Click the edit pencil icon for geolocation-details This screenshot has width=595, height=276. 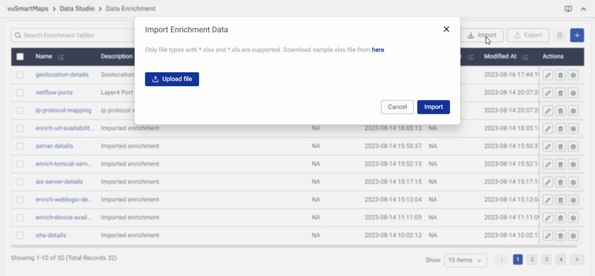click(548, 75)
